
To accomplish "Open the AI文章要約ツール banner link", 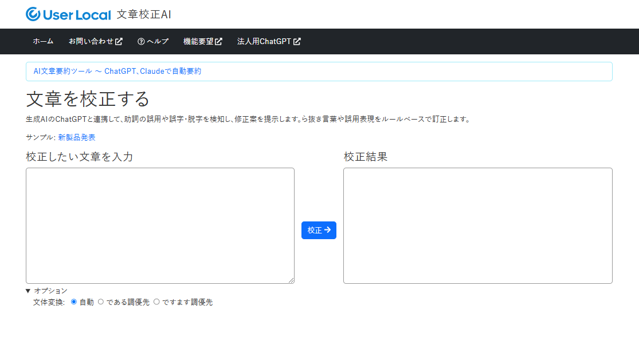I will [x=117, y=72].
